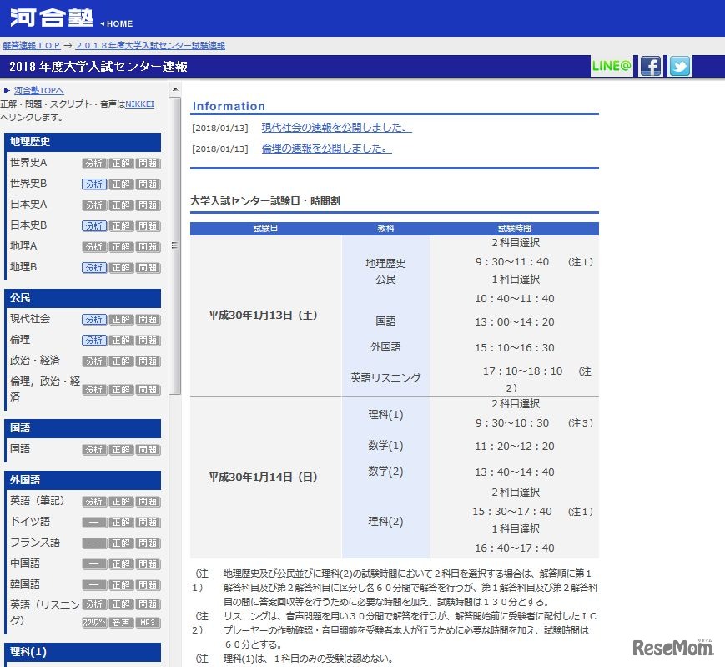The image size is (725, 667).
Task: View 正解 for 韓国語
Action: click(x=120, y=584)
